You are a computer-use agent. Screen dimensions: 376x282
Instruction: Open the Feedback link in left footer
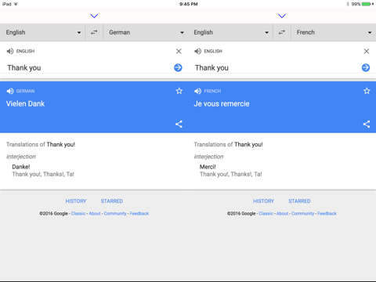(139, 214)
